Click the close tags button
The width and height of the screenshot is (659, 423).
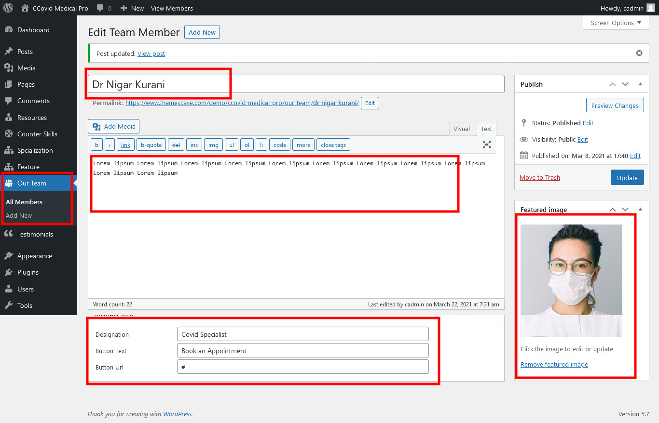[333, 145]
